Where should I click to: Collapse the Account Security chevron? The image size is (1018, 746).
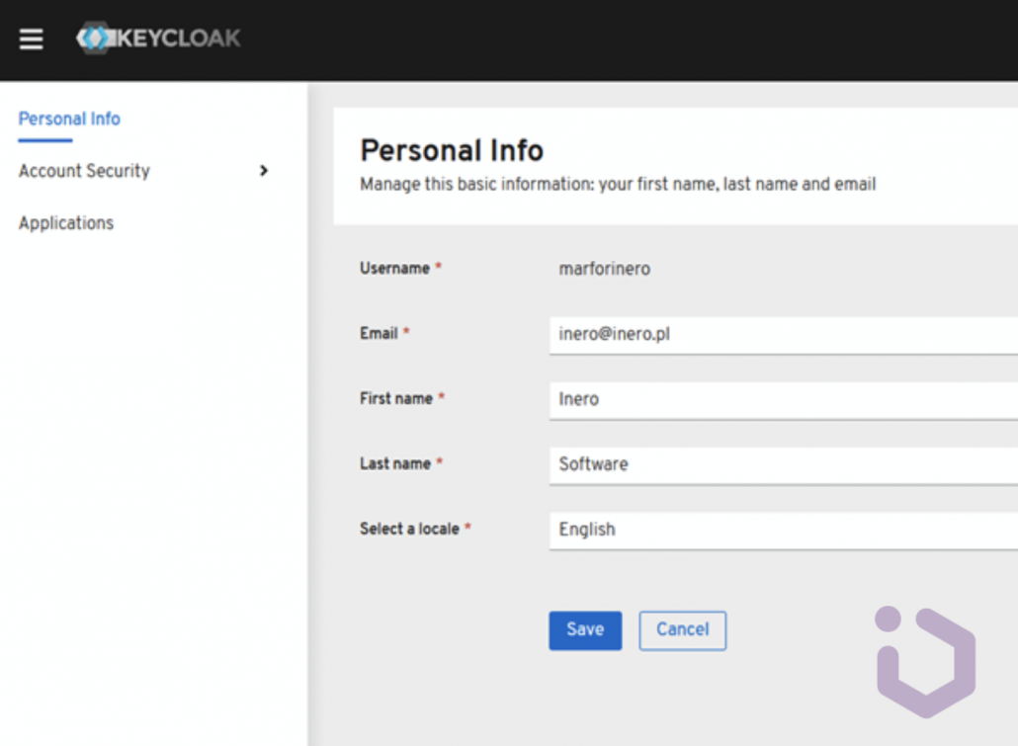coord(264,170)
